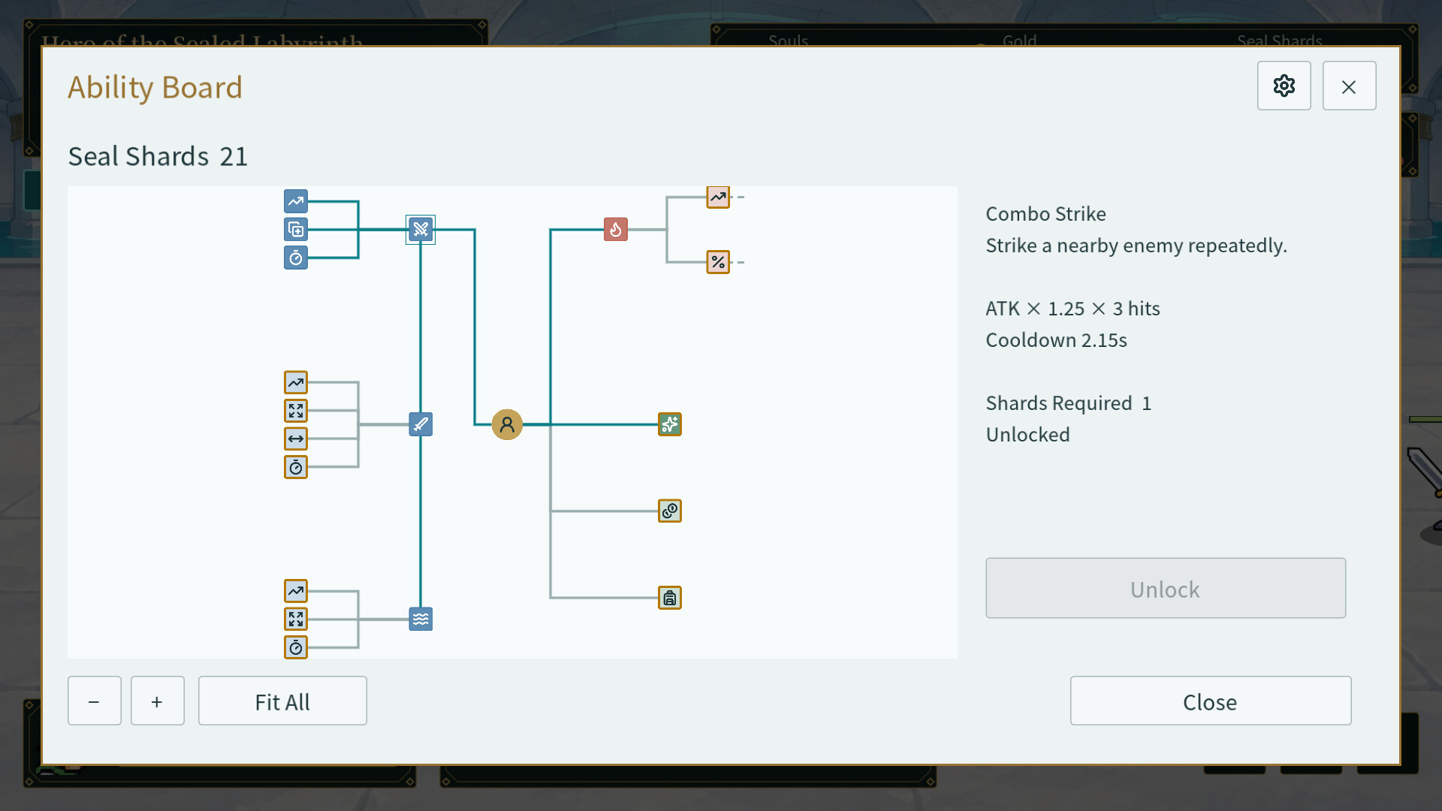This screenshot has height=811, width=1442.
Task: Click the 'ATK × 1.25 × 3 hits' text
Action: (1072, 309)
